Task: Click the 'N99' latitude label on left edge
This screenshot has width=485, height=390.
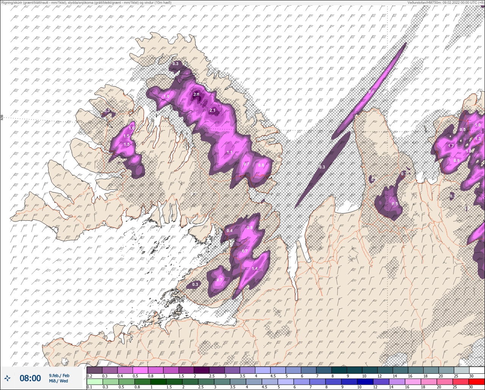Action: point(2,118)
